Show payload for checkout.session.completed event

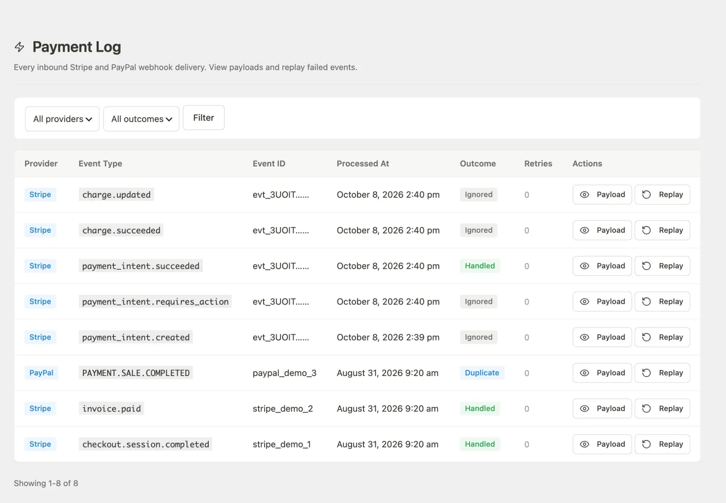(602, 444)
